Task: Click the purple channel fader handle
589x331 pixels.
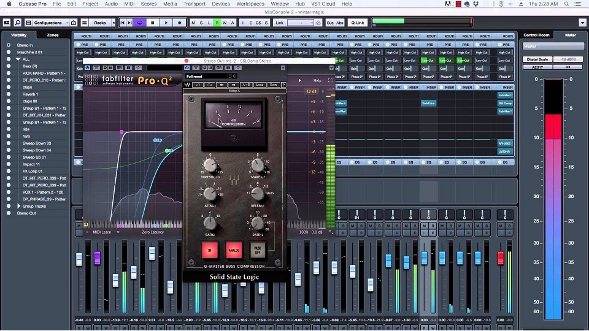Action: click(97, 257)
